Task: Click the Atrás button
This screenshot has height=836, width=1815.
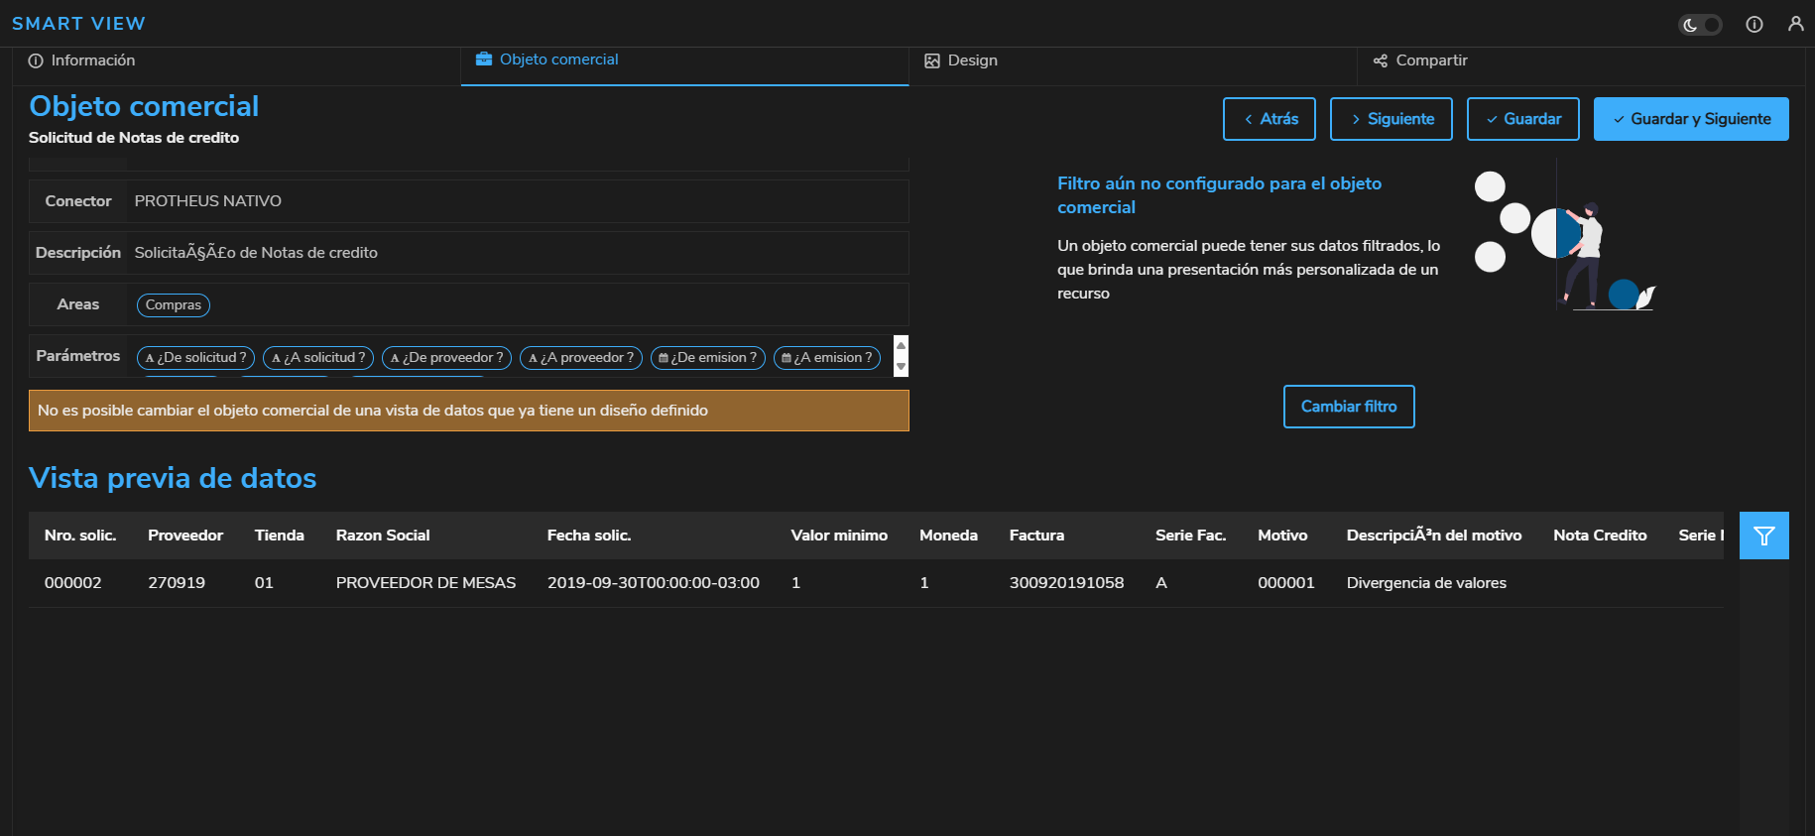Action: coord(1269,119)
